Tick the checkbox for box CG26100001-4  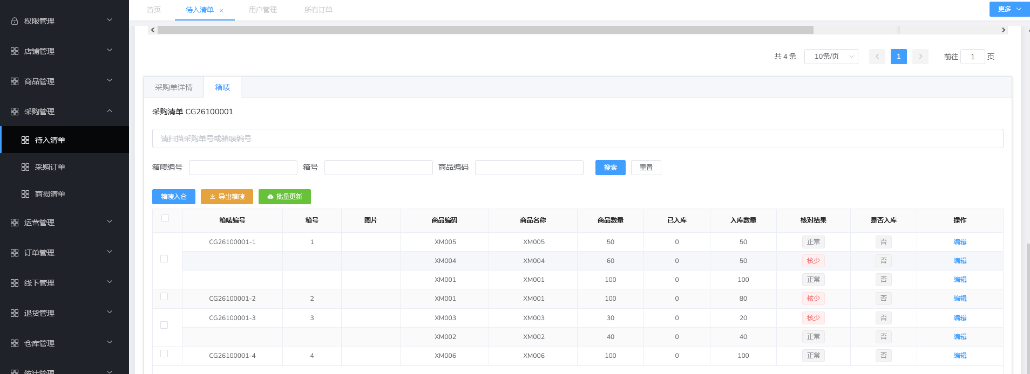click(164, 354)
